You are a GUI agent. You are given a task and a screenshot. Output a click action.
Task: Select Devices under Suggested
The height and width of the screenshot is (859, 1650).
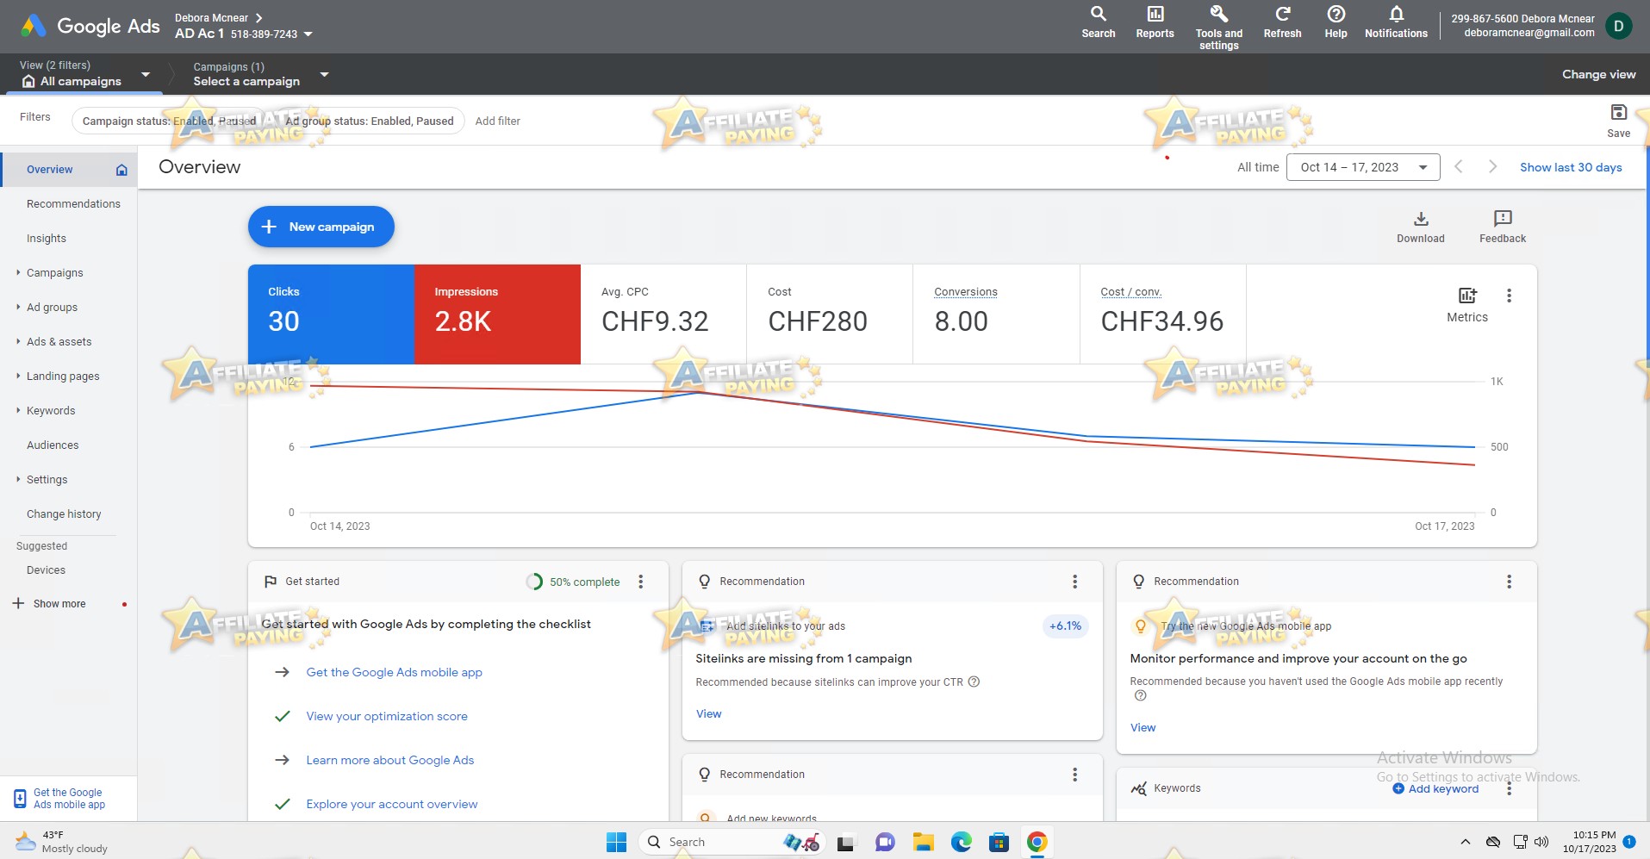click(46, 570)
